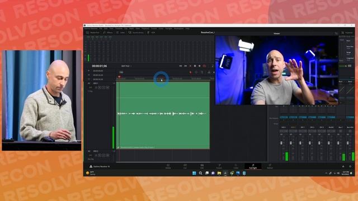Switch to the Deliver page
This screenshot has width=358, height=201.
[270, 166]
